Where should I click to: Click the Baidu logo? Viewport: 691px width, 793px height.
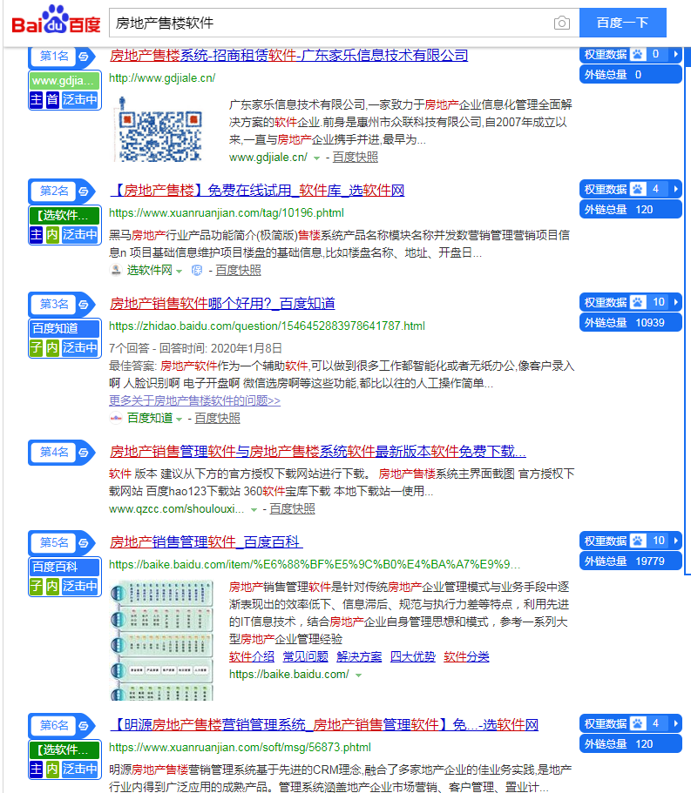[56, 20]
